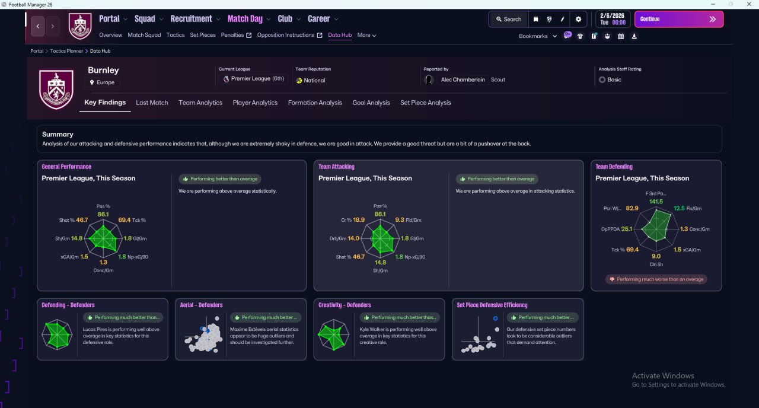Expand the Career menu chevron
The image size is (759, 408).
pyautogui.click(x=336, y=20)
